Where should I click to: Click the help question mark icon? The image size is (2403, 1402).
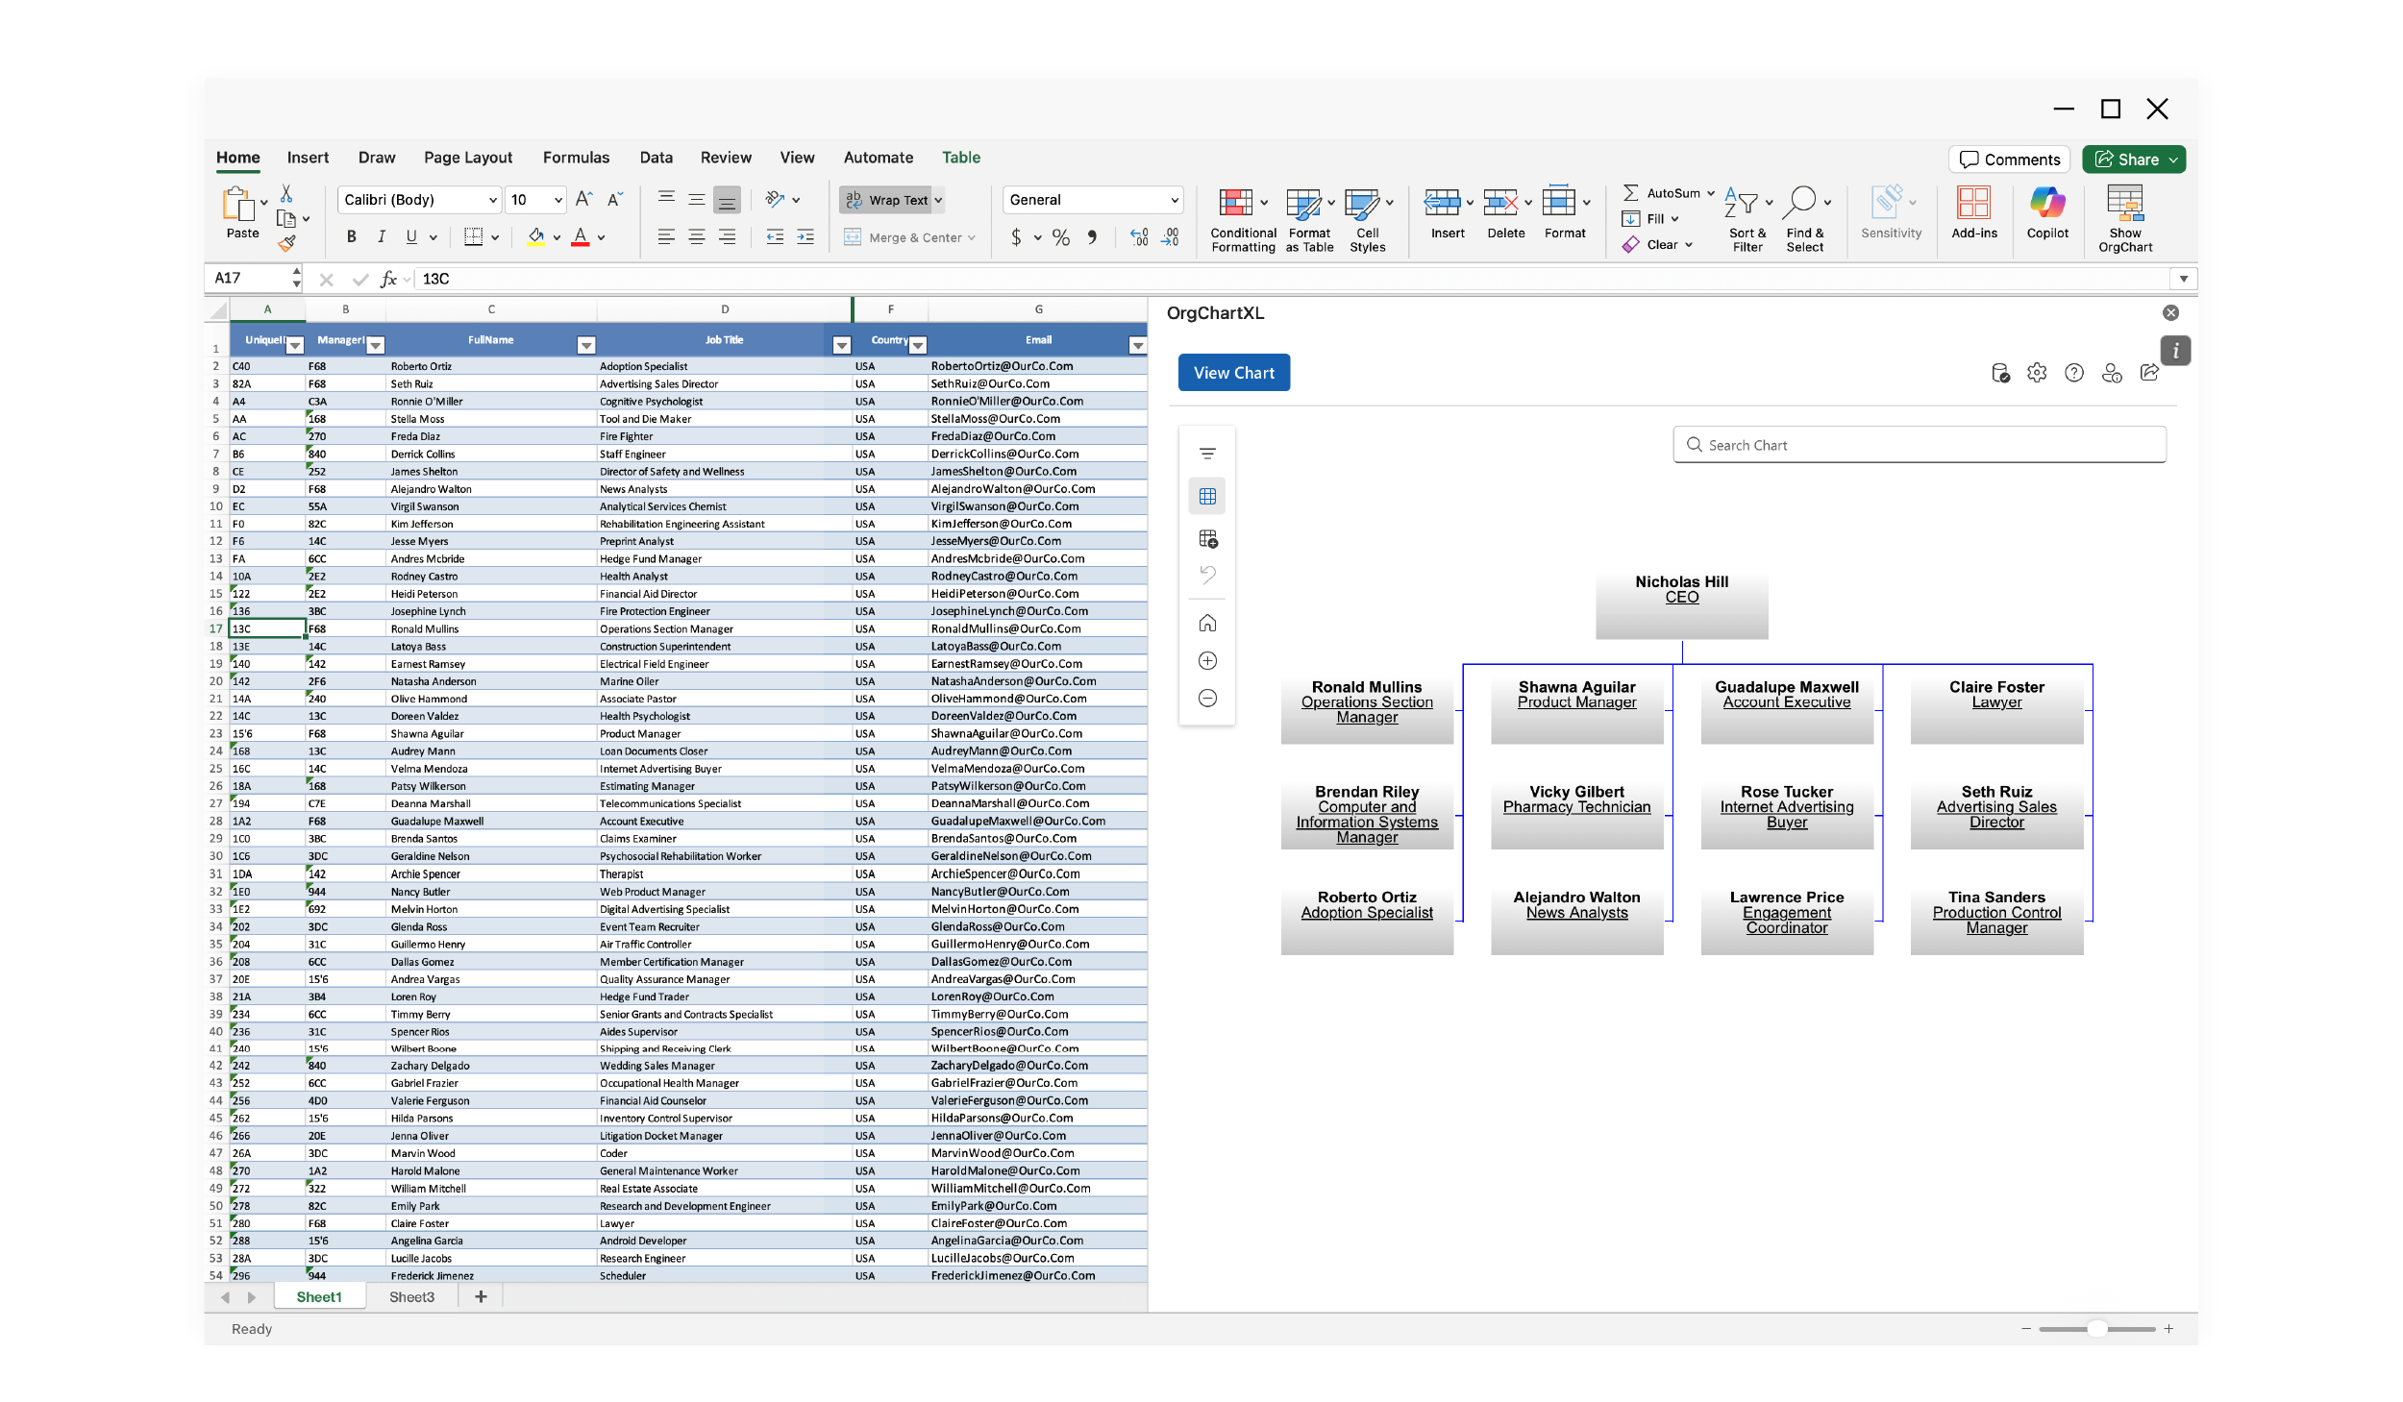tap(2073, 373)
